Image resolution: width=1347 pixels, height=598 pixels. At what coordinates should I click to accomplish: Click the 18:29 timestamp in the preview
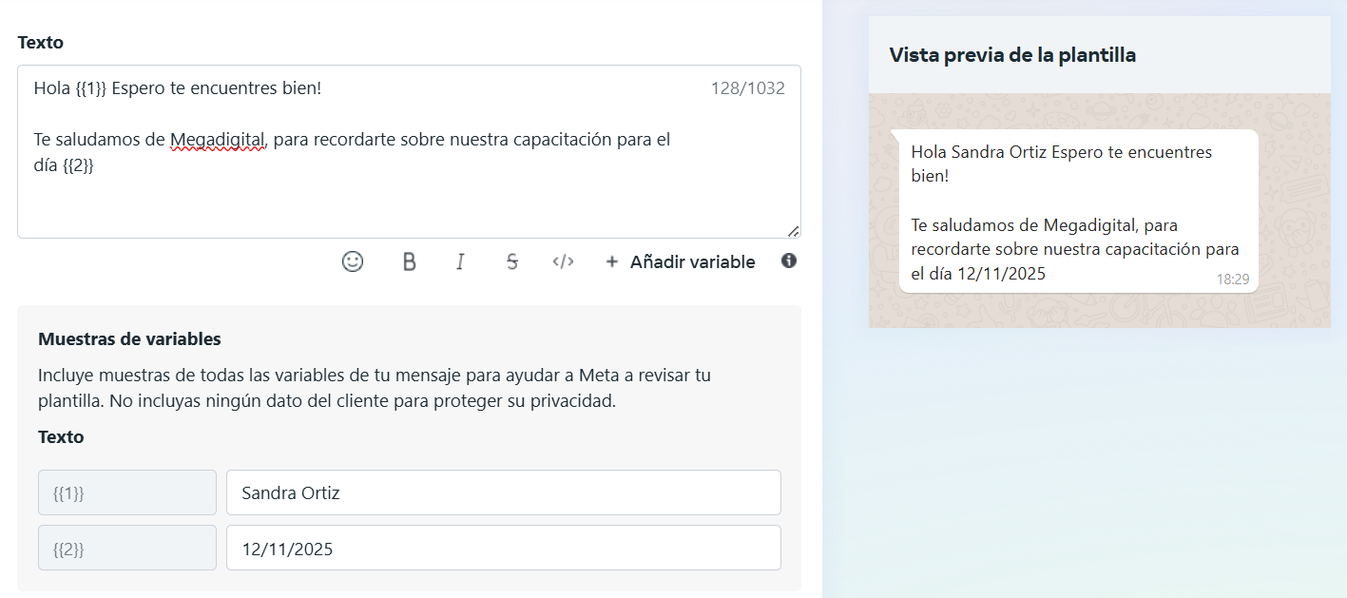1232,280
